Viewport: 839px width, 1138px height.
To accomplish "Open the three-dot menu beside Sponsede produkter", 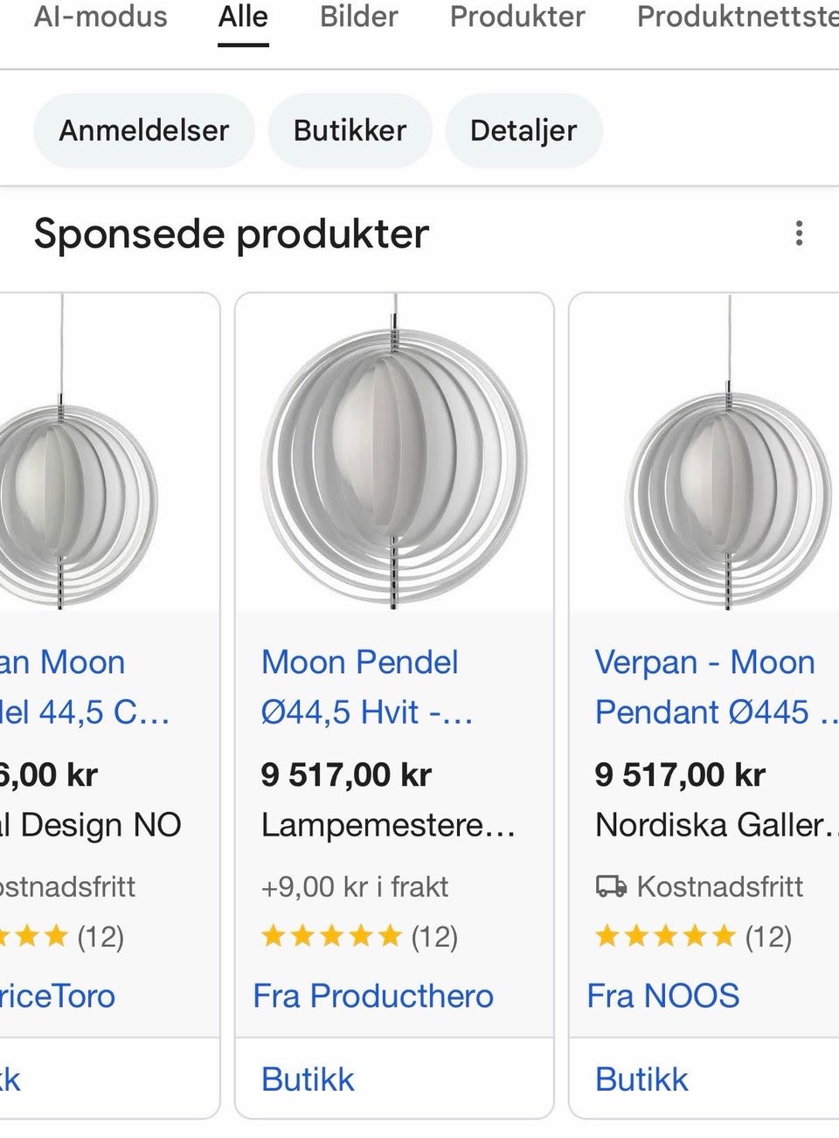I will 799,233.
